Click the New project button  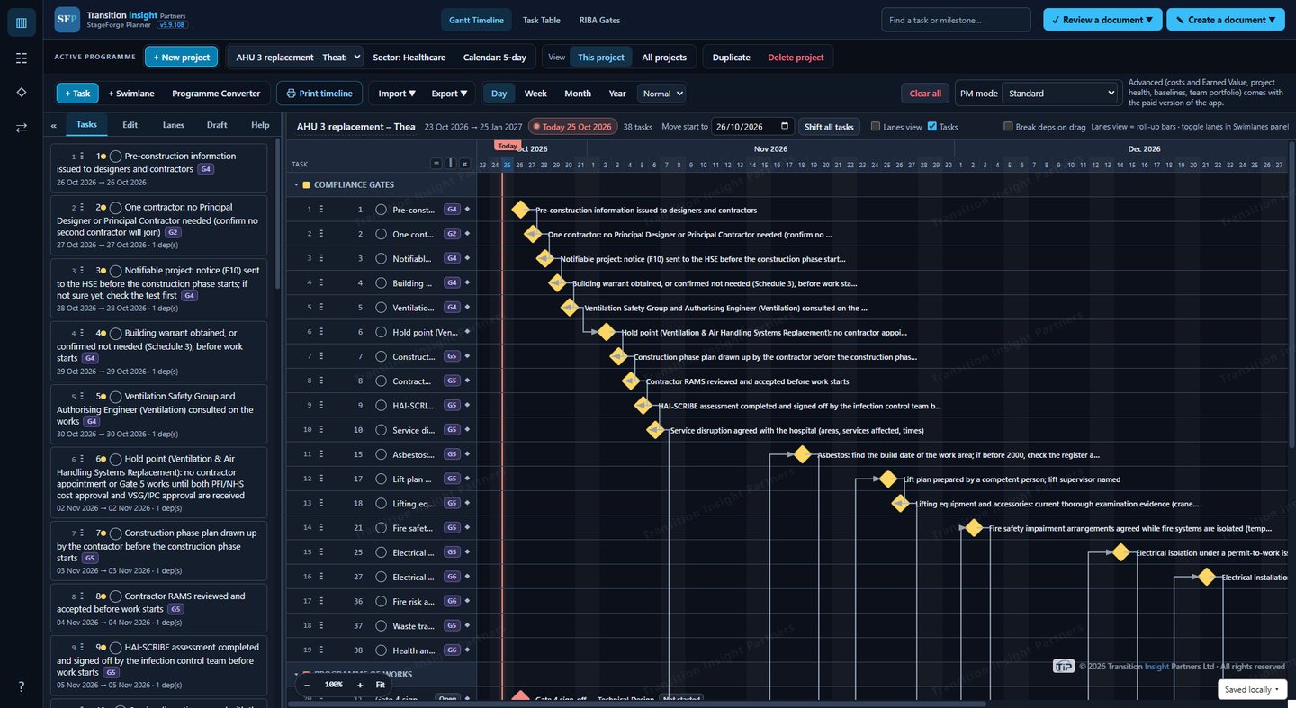click(182, 58)
